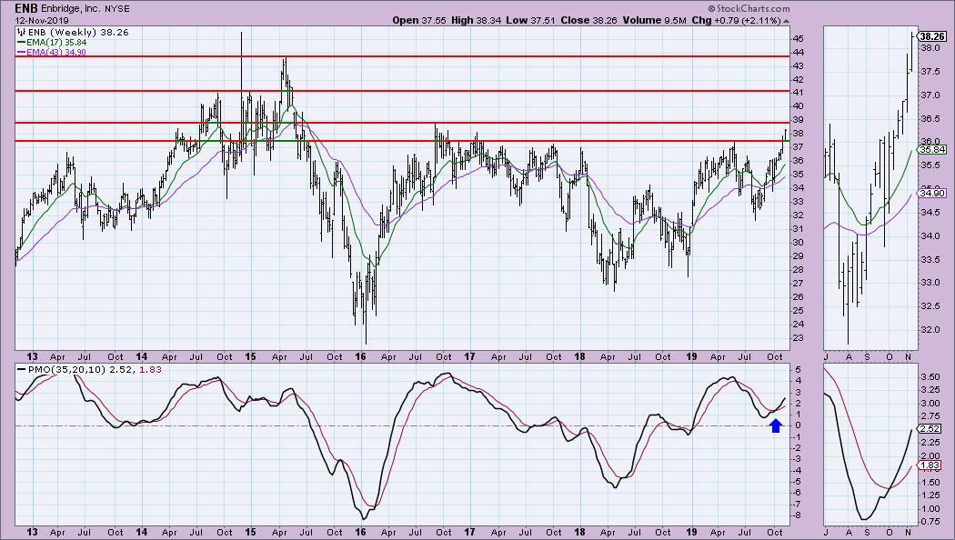This screenshot has height=540, width=955.
Task: Click the dashed zero line in the PMO panel
Action: tap(402, 425)
